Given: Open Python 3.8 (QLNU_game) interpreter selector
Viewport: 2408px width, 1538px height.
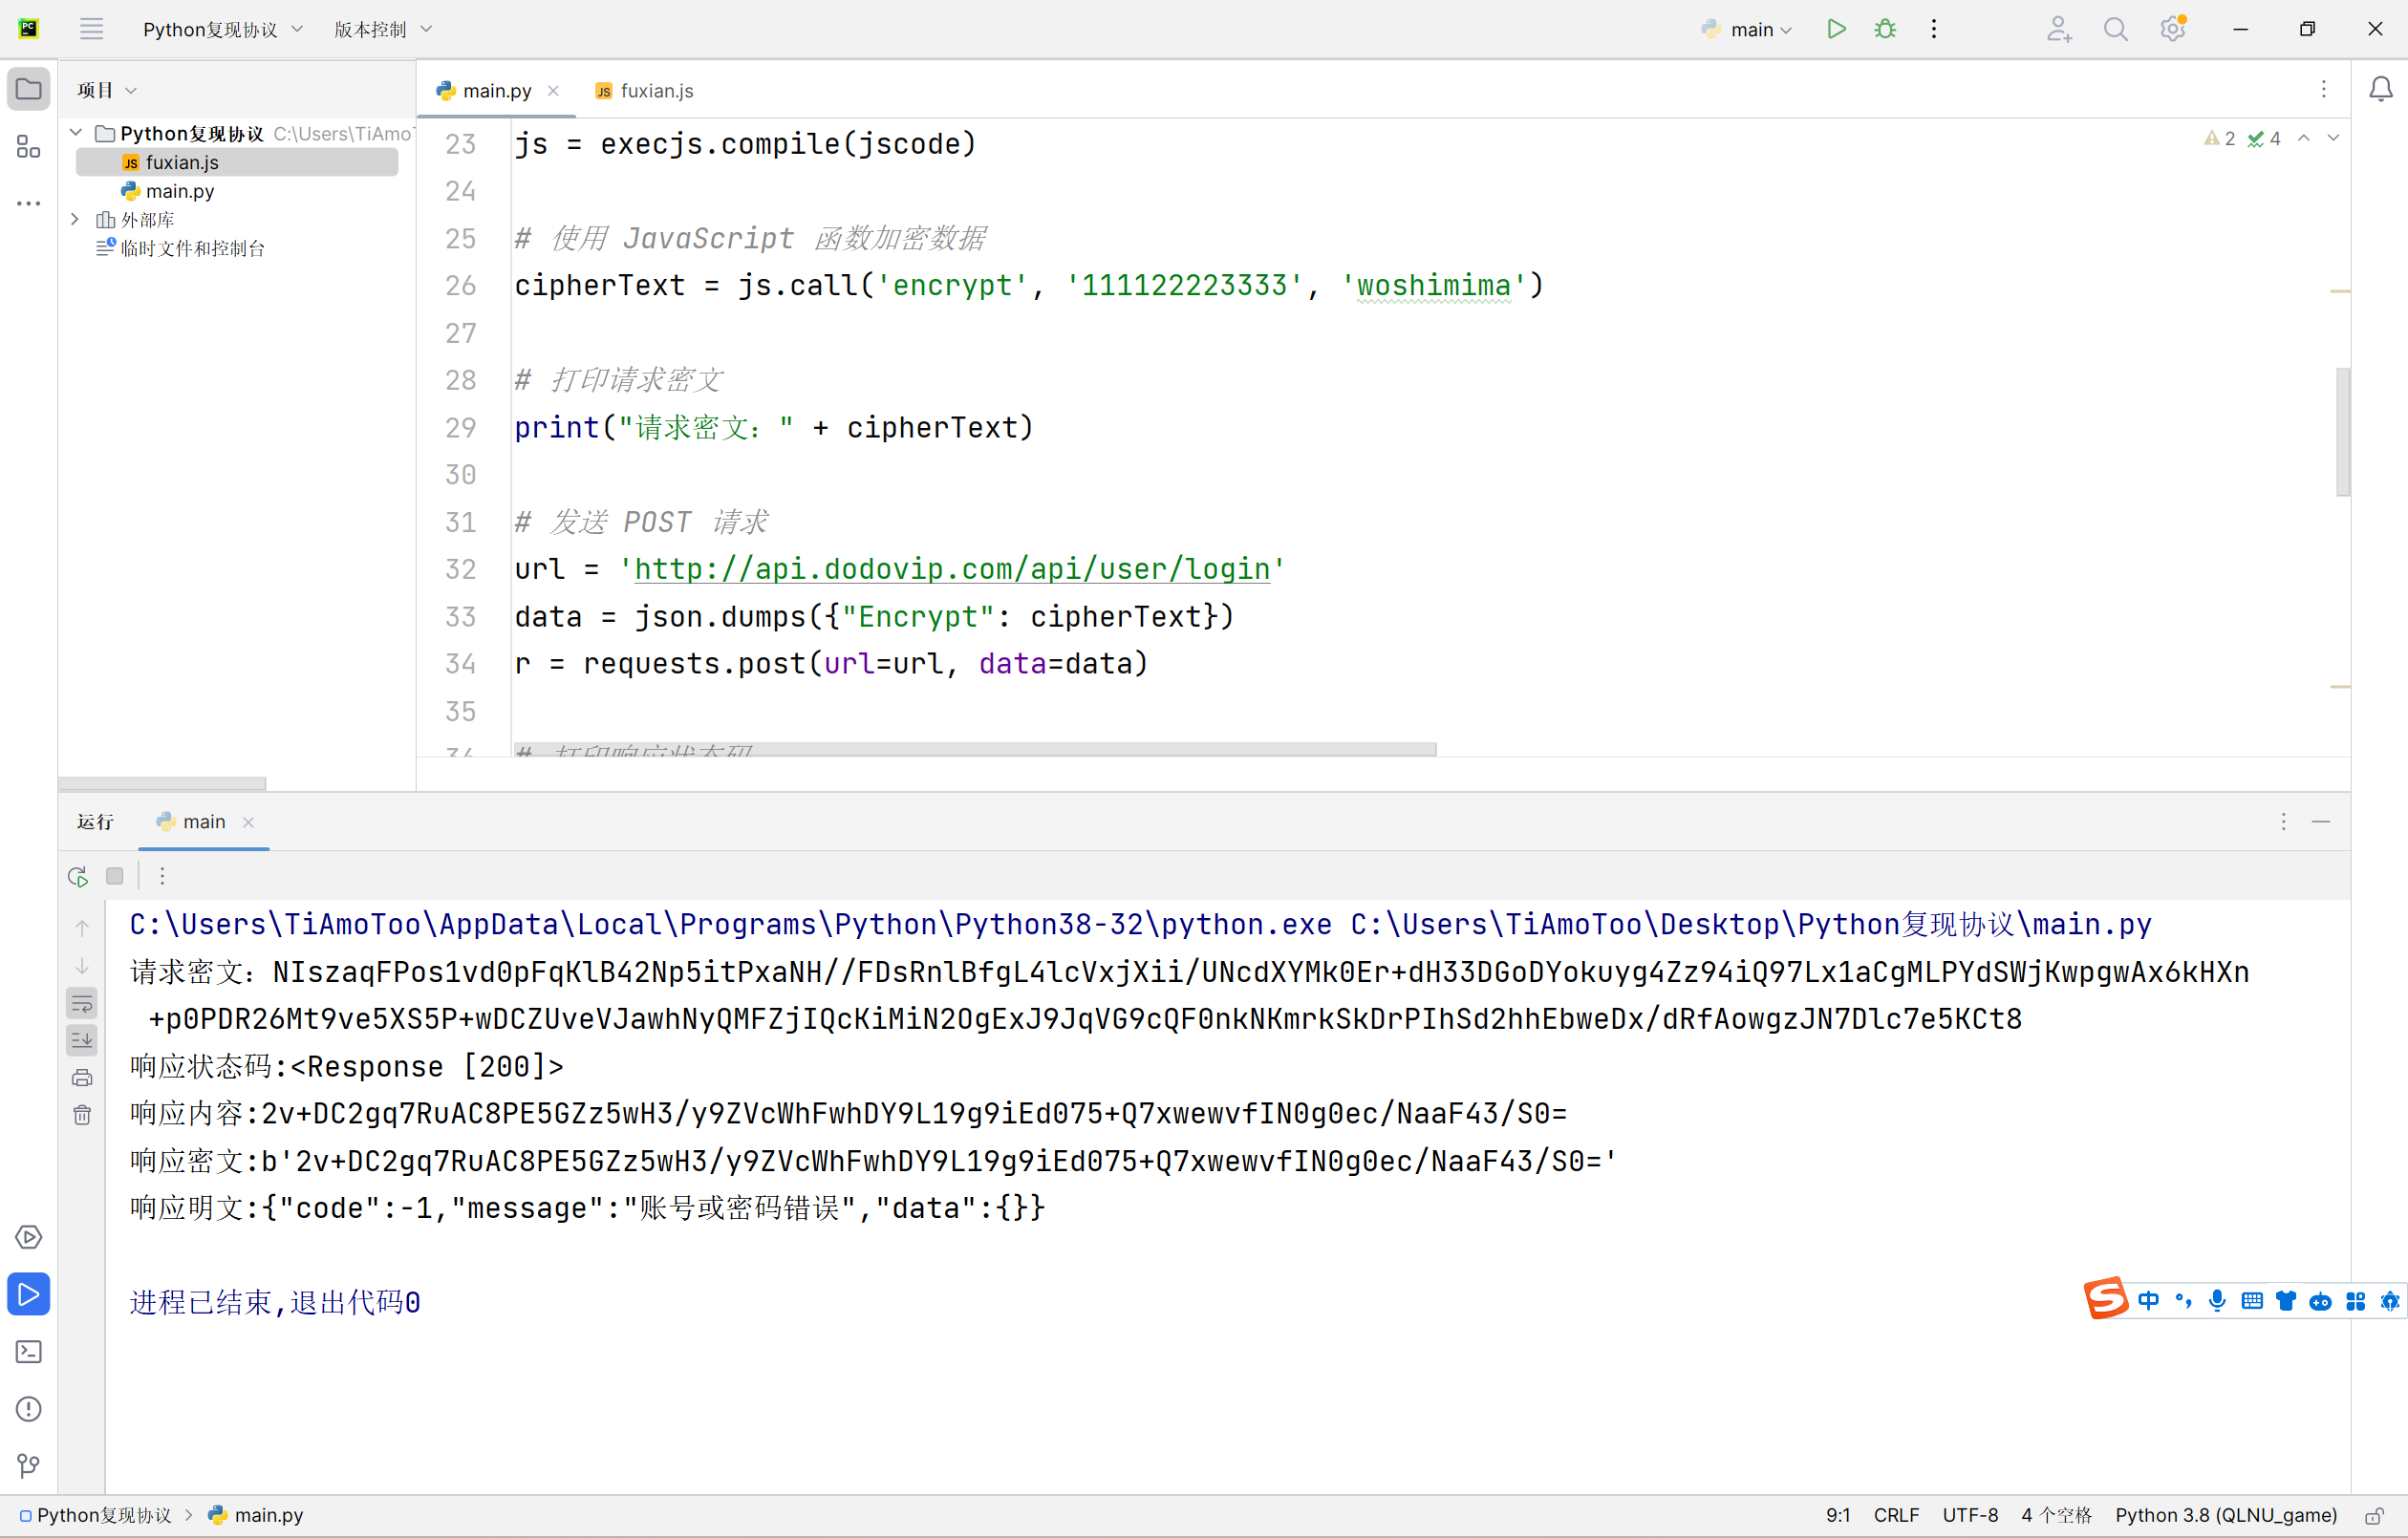Looking at the screenshot, I should pos(2226,1516).
